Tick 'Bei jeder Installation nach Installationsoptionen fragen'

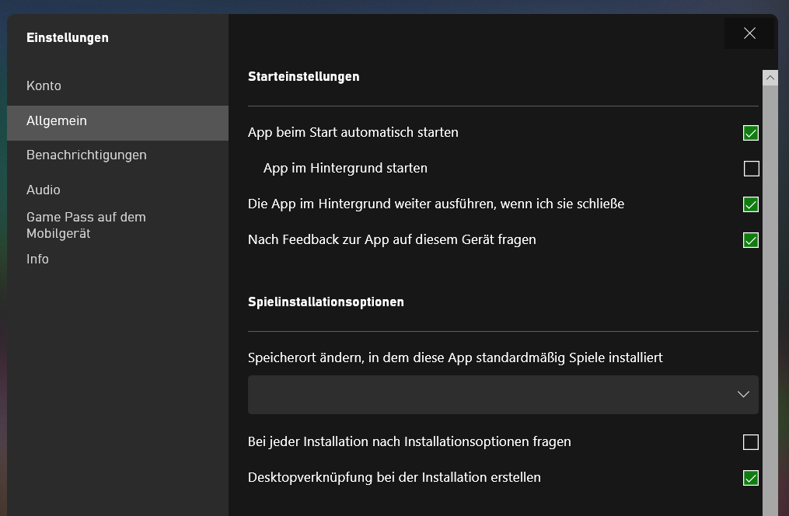751,442
